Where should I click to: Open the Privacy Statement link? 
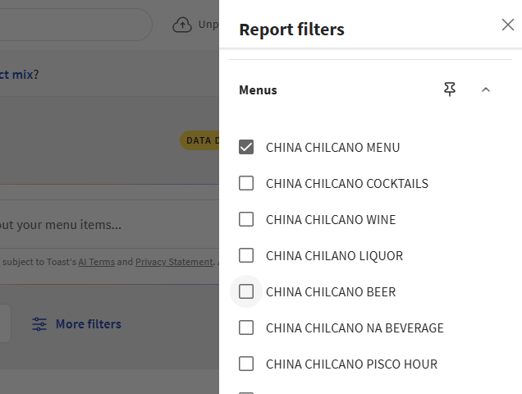coord(175,262)
